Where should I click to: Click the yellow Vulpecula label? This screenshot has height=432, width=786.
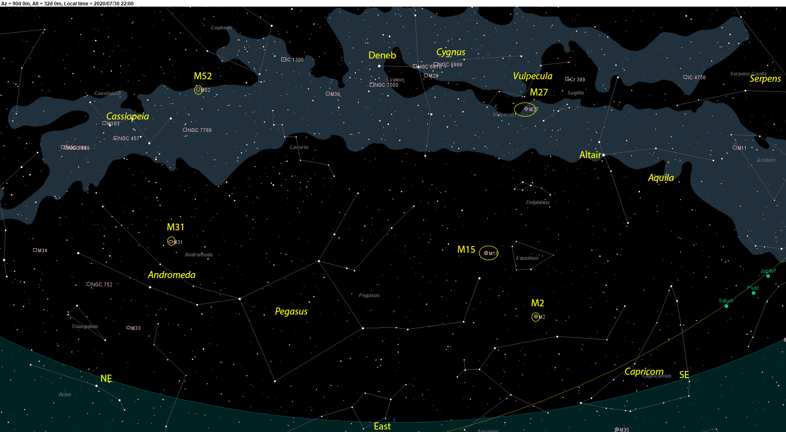pos(532,76)
